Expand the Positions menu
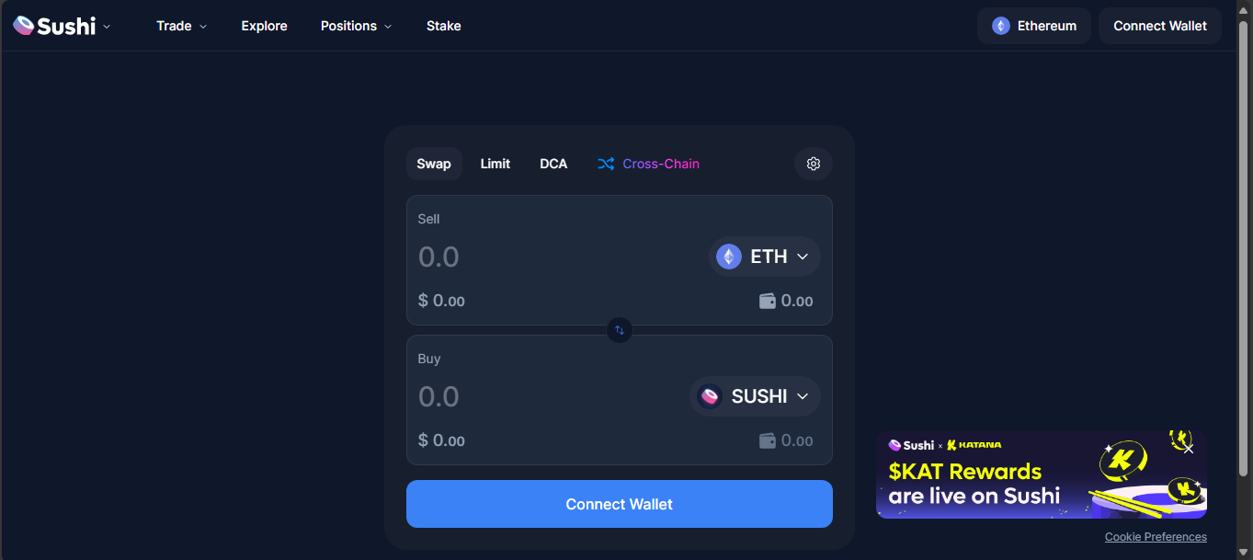Screen dimensions: 1253x560 coord(356,26)
